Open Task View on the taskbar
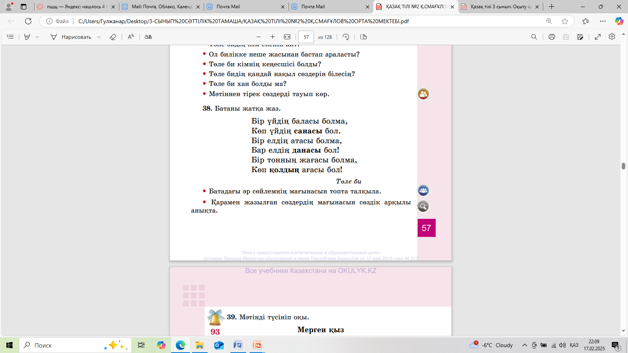 141,345
